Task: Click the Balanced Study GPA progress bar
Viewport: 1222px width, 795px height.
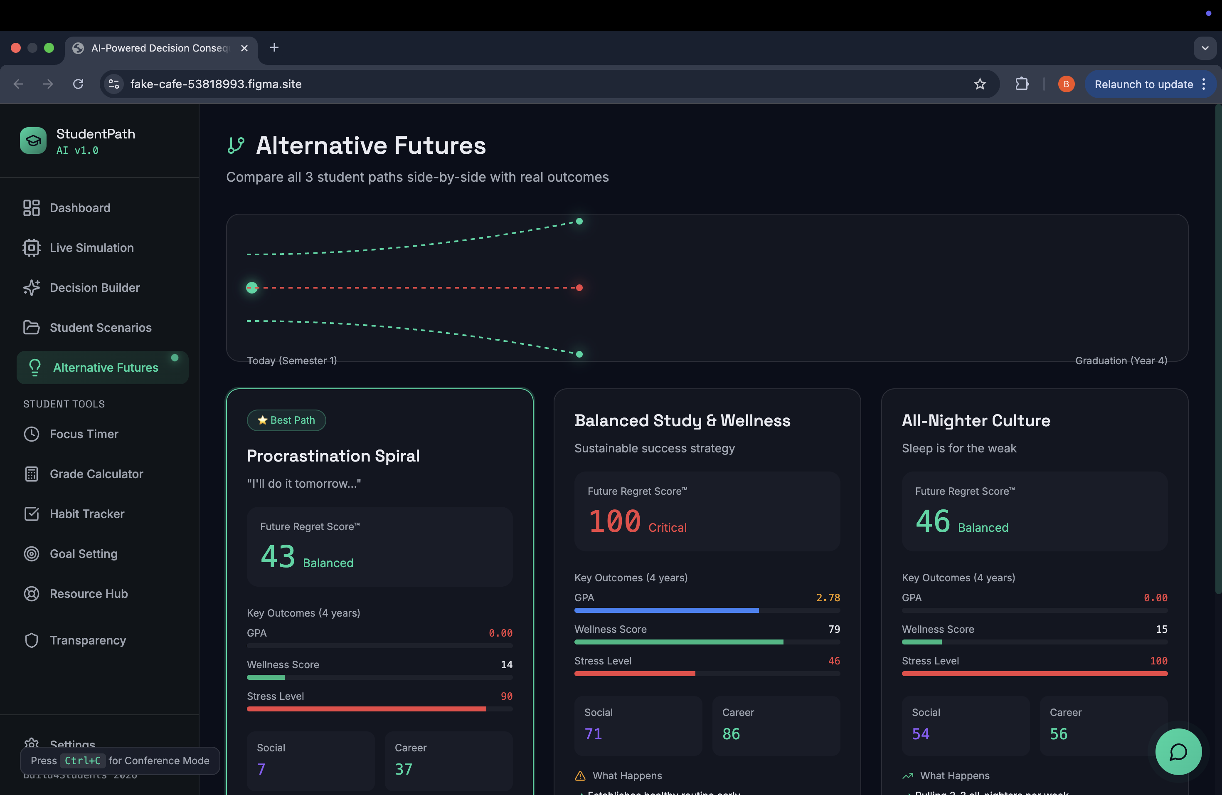Action: (707, 610)
